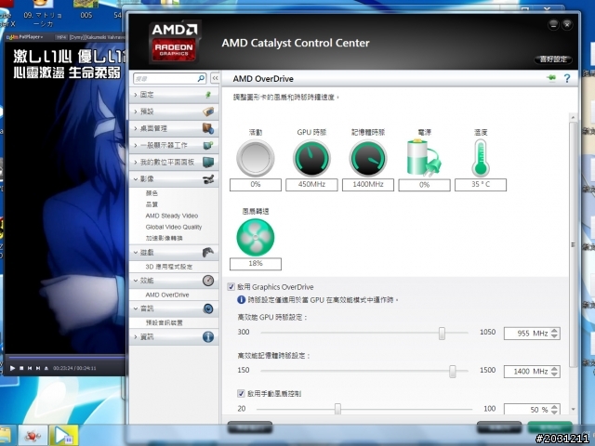Click the 005 desktop icon
The width and height of the screenshot is (595, 446).
(x=86, y=9)
